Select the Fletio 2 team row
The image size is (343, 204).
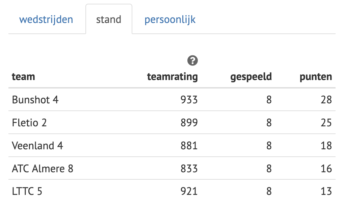(x=29, y=123)
